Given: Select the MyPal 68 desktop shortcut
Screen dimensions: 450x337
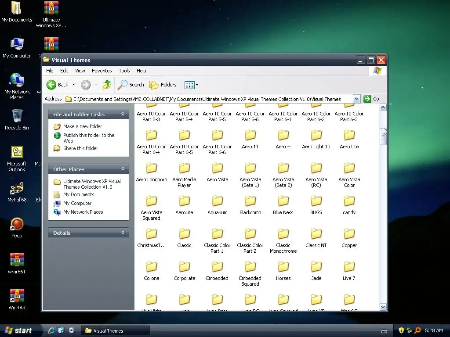Looking at the screenshot, I should pos(17,192).
